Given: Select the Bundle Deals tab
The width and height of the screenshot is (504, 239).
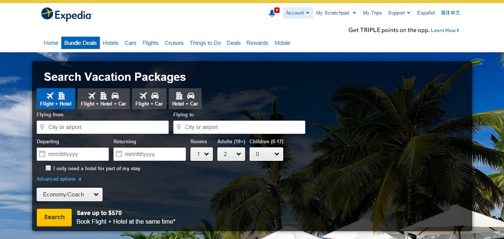Looking at the screenshot, I should pyautogui.click(x=80, y=43).
